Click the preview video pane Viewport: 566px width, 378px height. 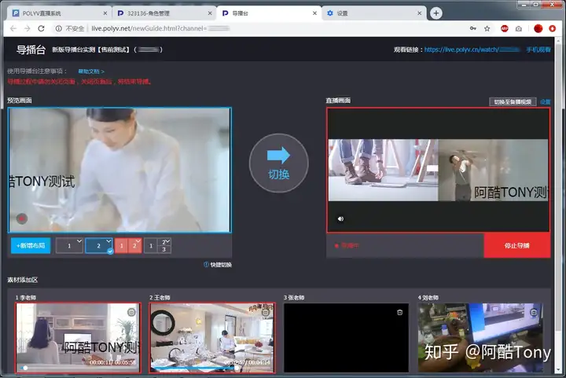[119, 170]
